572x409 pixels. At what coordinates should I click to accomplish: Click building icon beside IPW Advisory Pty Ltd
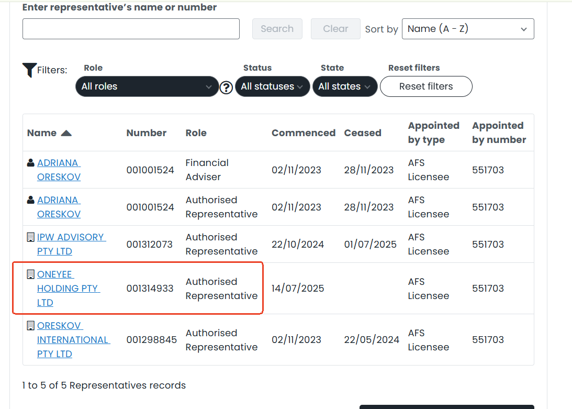tap(31, 237)
